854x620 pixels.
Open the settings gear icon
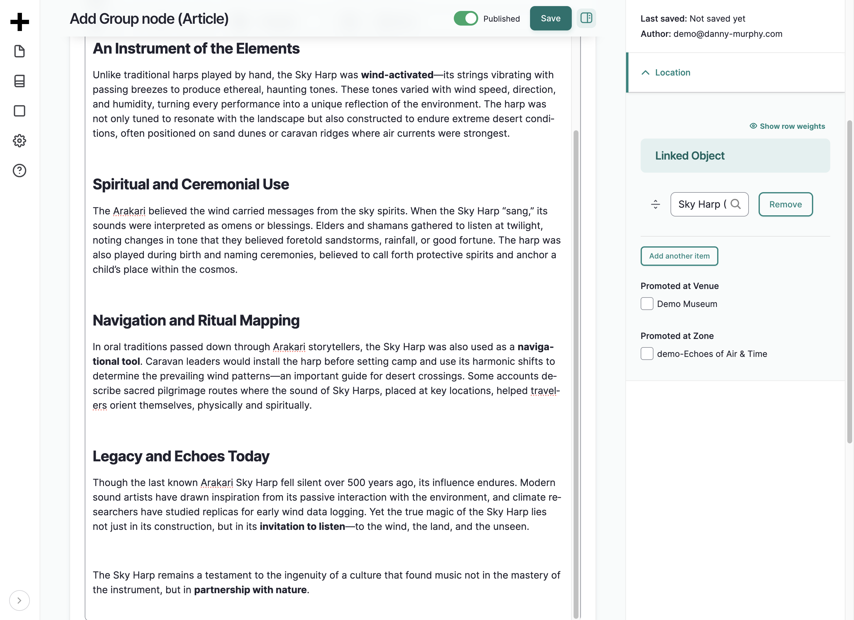(x=20, y=141)
